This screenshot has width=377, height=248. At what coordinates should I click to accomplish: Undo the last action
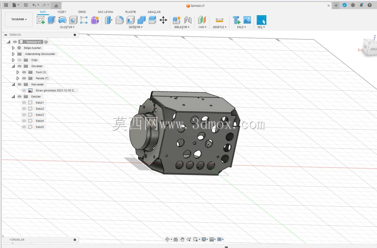[x=34, y=5]
